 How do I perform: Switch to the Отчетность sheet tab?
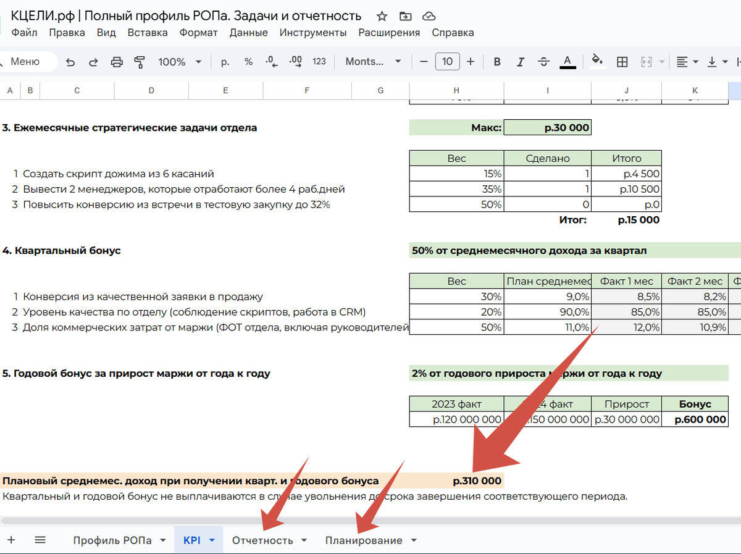pyautogui.click(x=262, y=540)
